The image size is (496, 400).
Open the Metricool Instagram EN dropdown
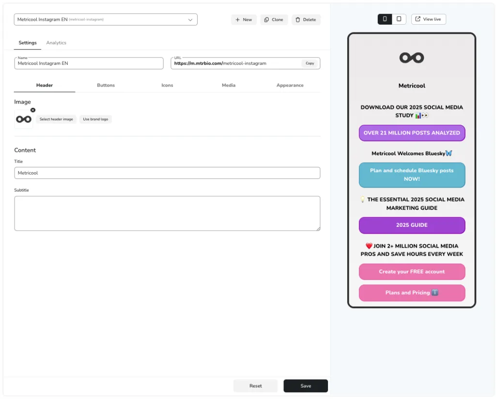click(106, 19)
